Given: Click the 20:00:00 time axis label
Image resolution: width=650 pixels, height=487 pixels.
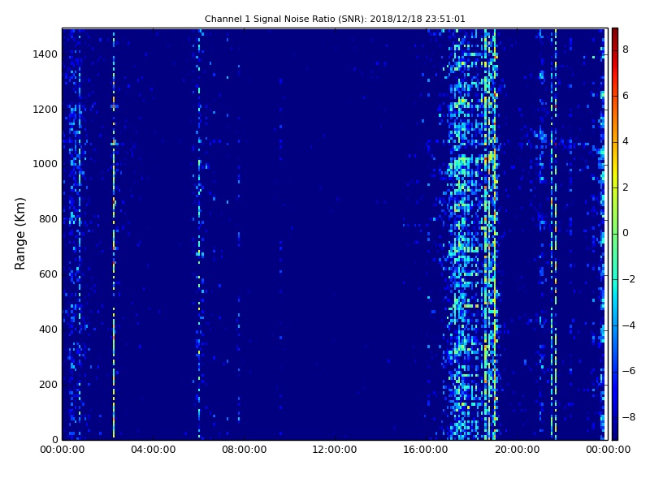Looking at the screenshot, I should 517,450.
